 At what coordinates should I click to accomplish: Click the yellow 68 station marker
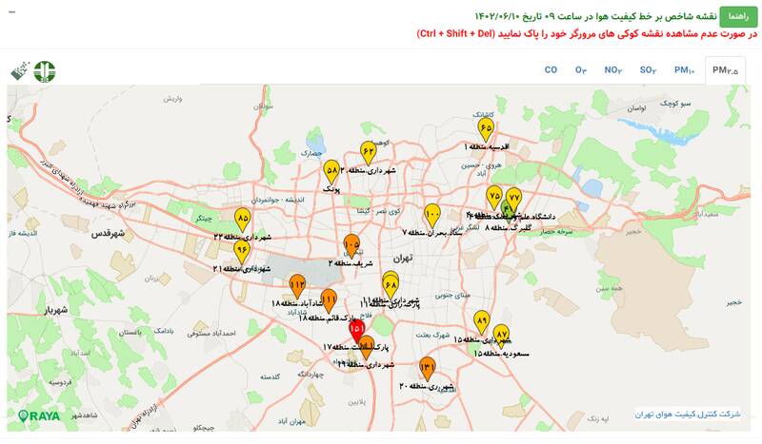click(x=391, y=285)
